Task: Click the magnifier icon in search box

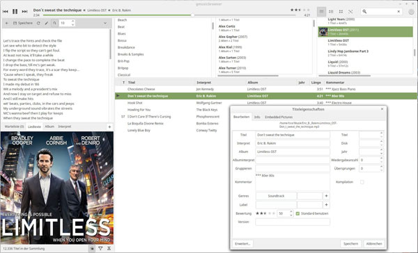Action: click(364, 11)
